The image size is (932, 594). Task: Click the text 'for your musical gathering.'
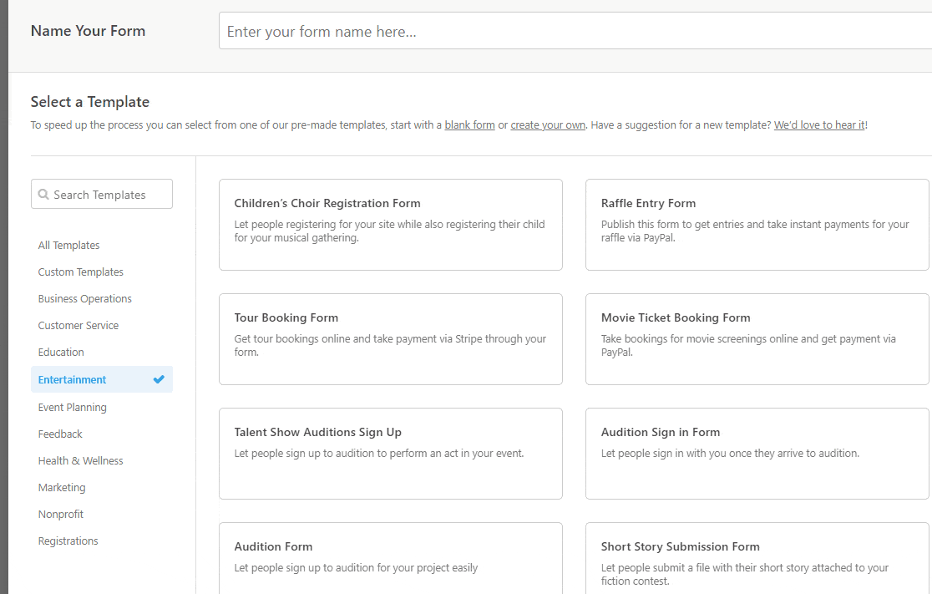point(296,238)
